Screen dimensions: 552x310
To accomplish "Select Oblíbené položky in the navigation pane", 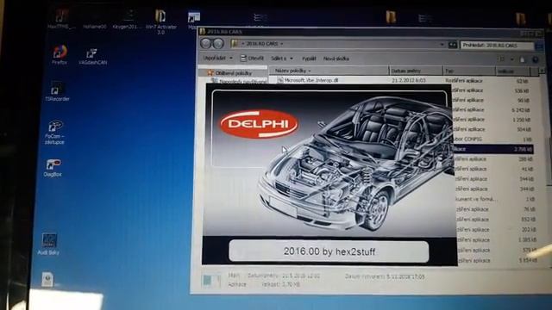I will [x=234, y=73].
